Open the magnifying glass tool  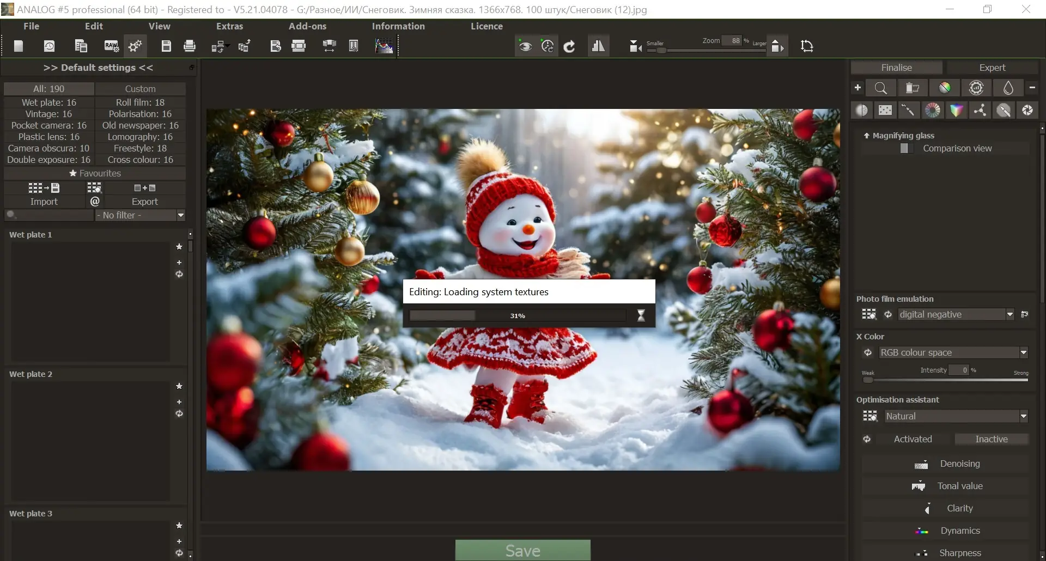tap(881, 88)
